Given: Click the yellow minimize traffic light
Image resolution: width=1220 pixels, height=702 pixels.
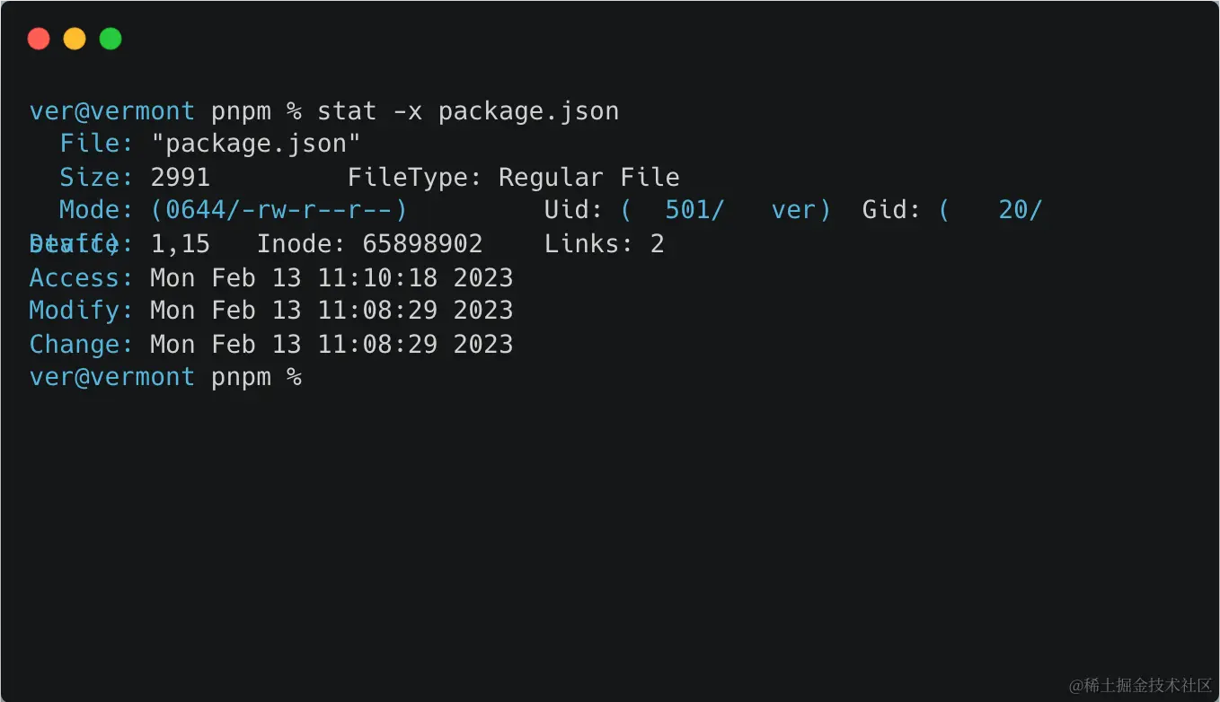Looking at the screenshot, I should pos(75,39).
